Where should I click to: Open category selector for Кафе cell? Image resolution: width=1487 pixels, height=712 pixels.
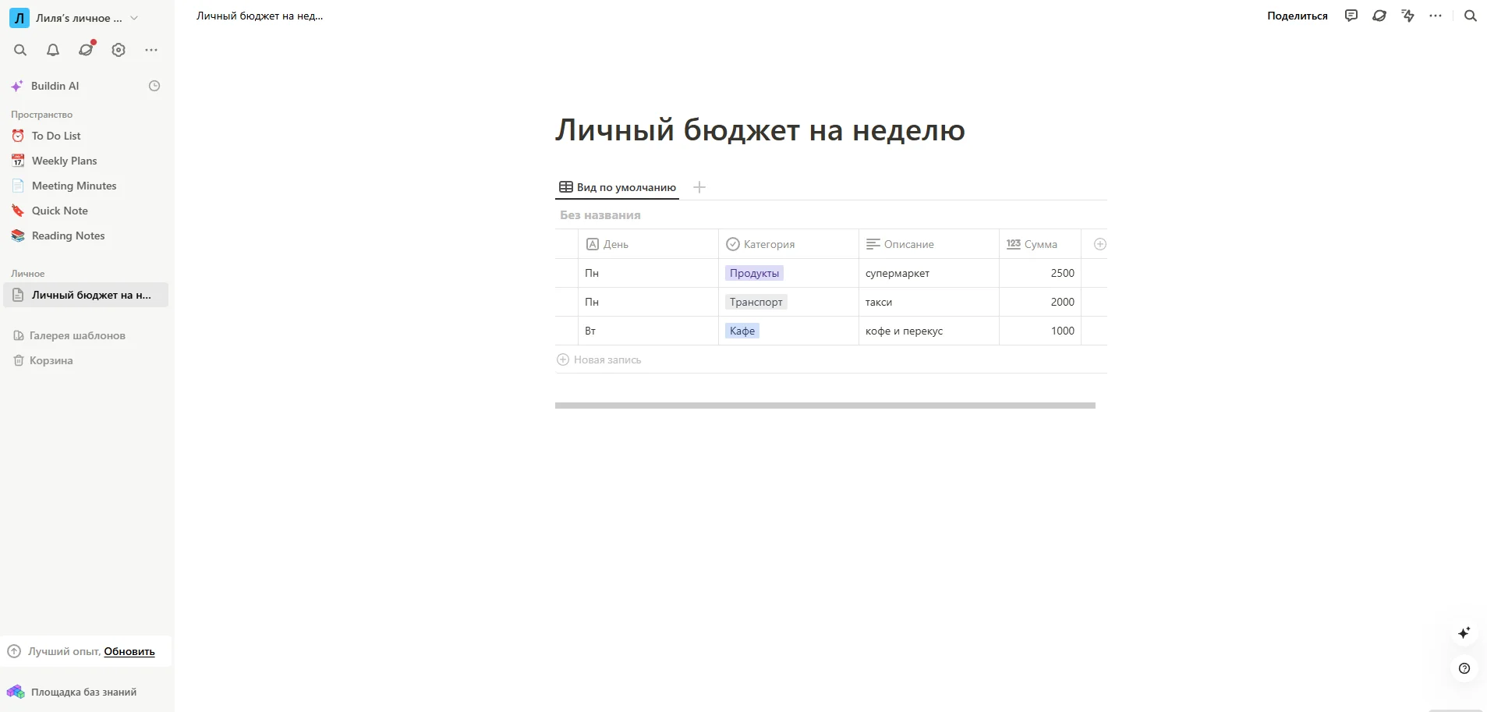(x=742, y=331)
